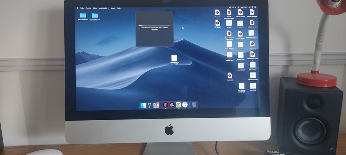Open Siri from the menu bar
The width and height of the screenshot is (346, 155).
click(252, 8)
